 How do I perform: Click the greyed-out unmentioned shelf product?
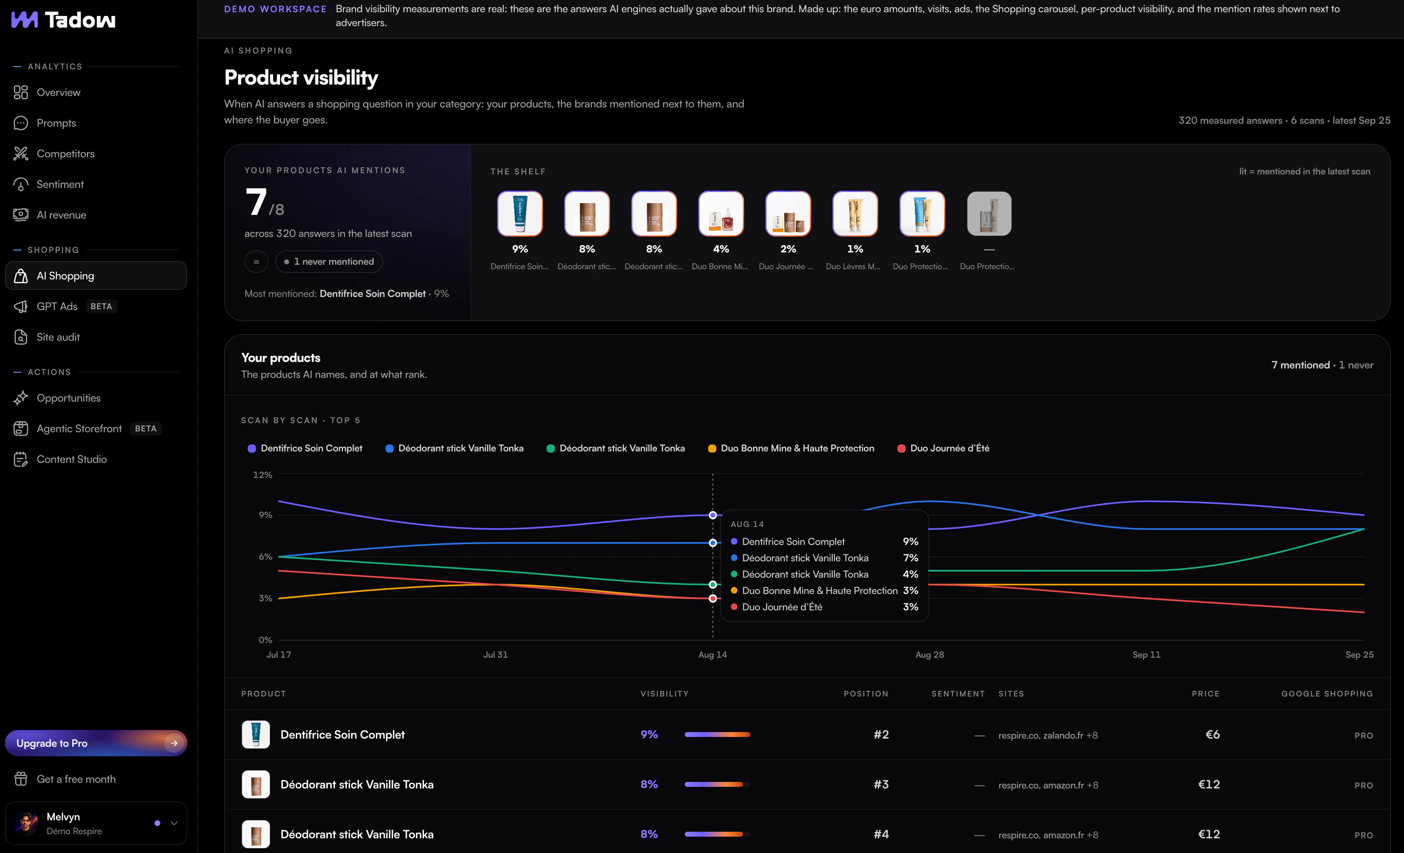coord(989,214)
